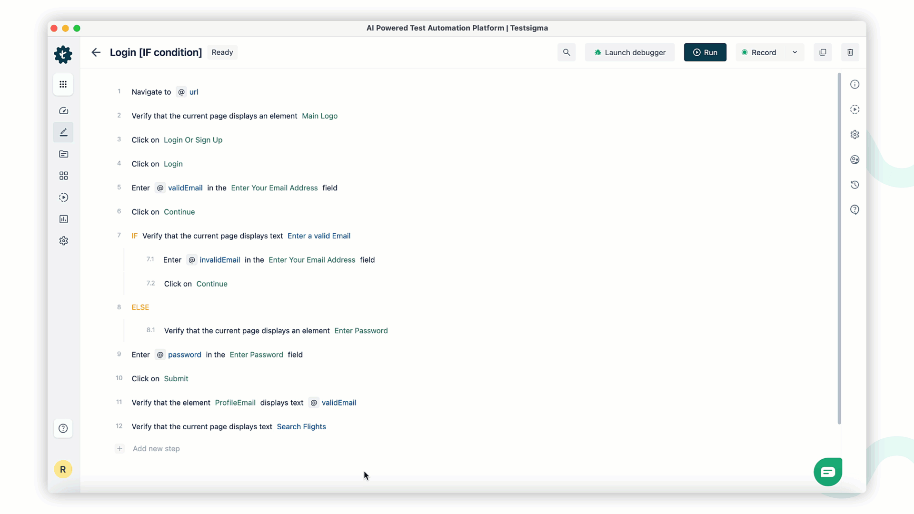Show the test case info icon in the right panel
914x514 pixels.
click(x=854, y=84)
